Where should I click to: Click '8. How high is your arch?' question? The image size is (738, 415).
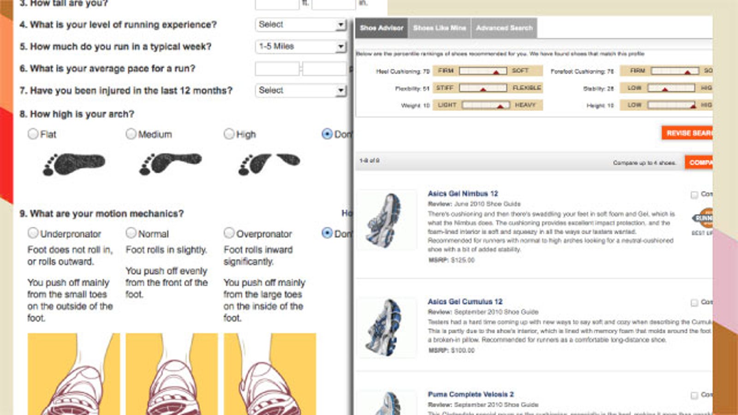pos(77,114)
